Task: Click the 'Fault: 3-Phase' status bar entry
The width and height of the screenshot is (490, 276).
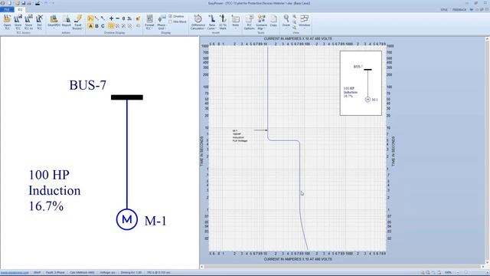Action: 55,273
